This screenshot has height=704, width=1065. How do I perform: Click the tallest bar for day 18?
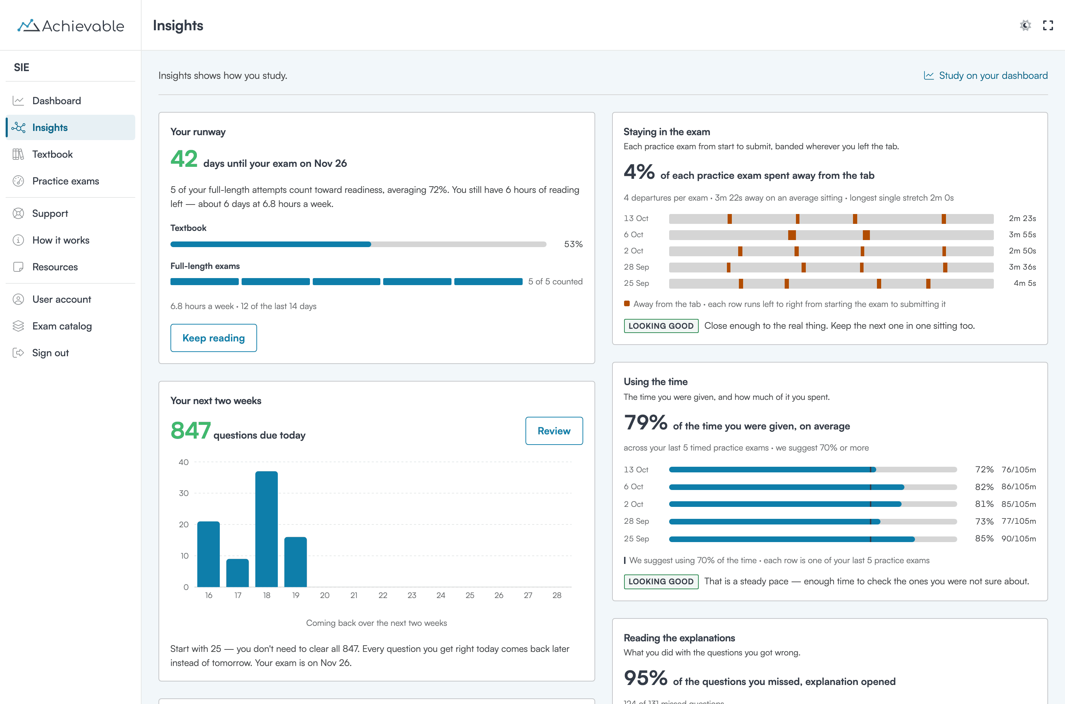tap(266, 529)
